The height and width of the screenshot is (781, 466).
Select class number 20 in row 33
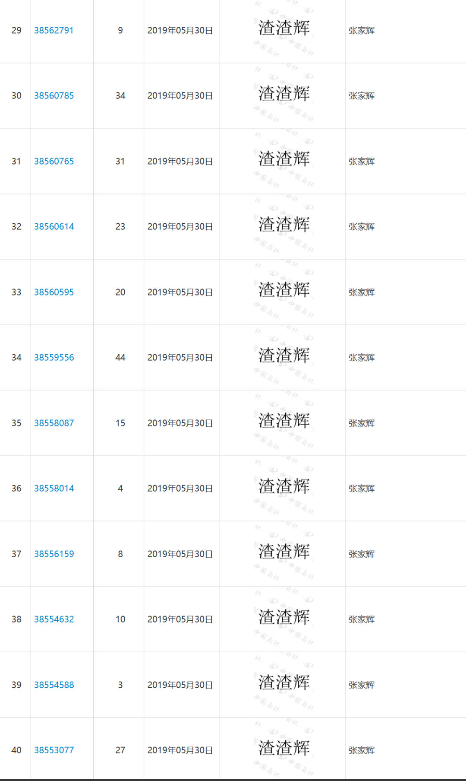pyautogui.click(x=120, y=292)
